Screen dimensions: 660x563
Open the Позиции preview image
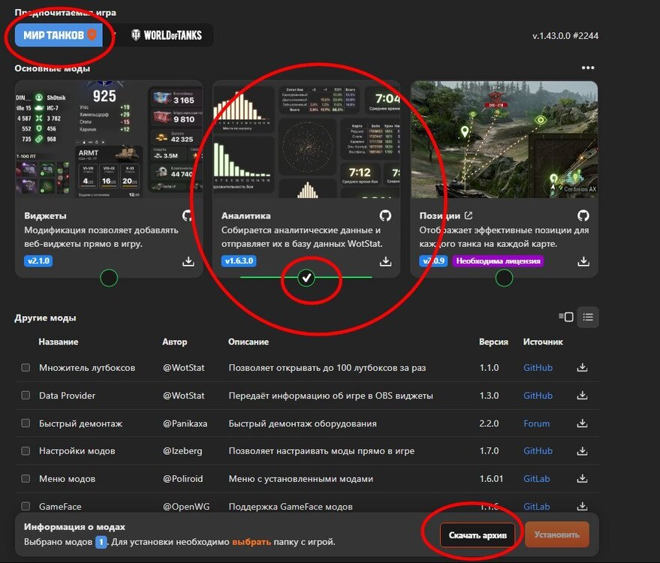505,140
